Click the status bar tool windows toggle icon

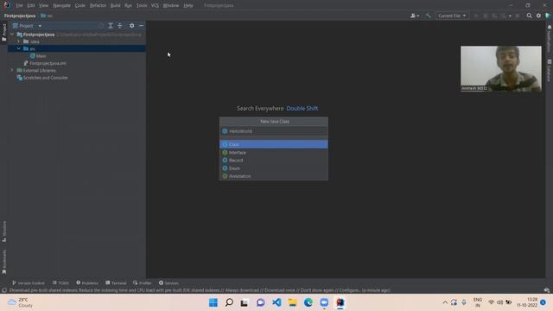click(x=4, y=290)
